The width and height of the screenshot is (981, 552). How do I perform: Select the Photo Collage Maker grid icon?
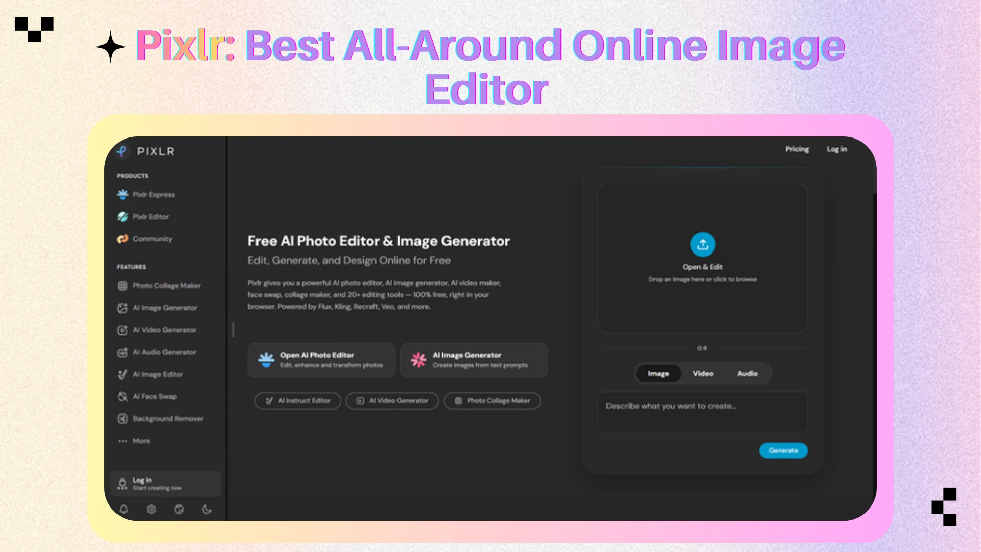click(123, 286)
